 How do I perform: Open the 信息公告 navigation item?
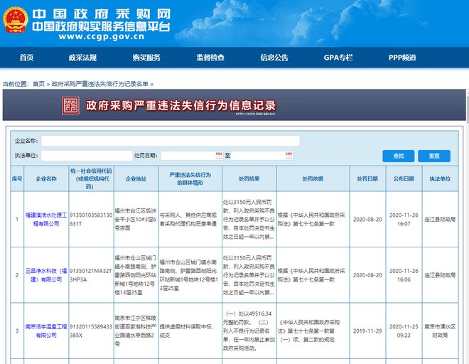pyautogui.click(x=274, y=58)
